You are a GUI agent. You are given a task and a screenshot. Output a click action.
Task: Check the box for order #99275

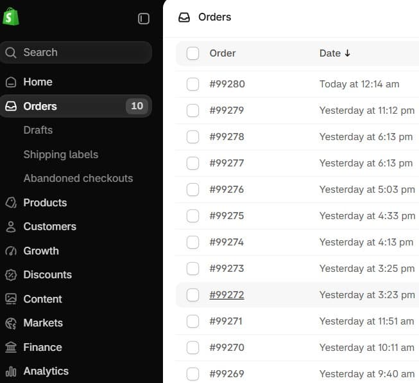click(192, 216)
